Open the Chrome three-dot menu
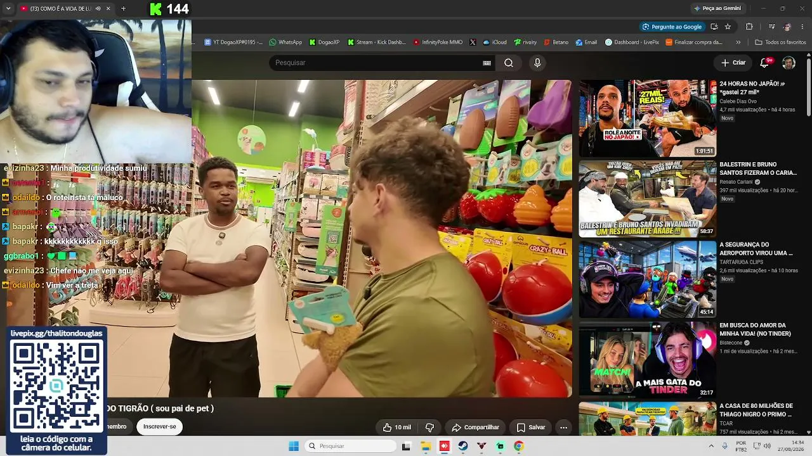This screenshot has height=456, width=812. pyautogui.click(x=802, y=27)
